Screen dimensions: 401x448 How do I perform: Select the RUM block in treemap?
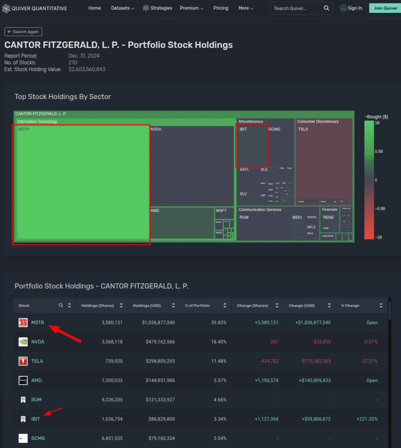pos(264,227)
